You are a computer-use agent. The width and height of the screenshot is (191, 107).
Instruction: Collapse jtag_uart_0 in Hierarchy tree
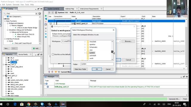click(4, 64)
